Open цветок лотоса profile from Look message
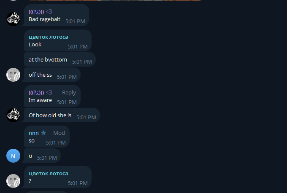 coord(48,37)
